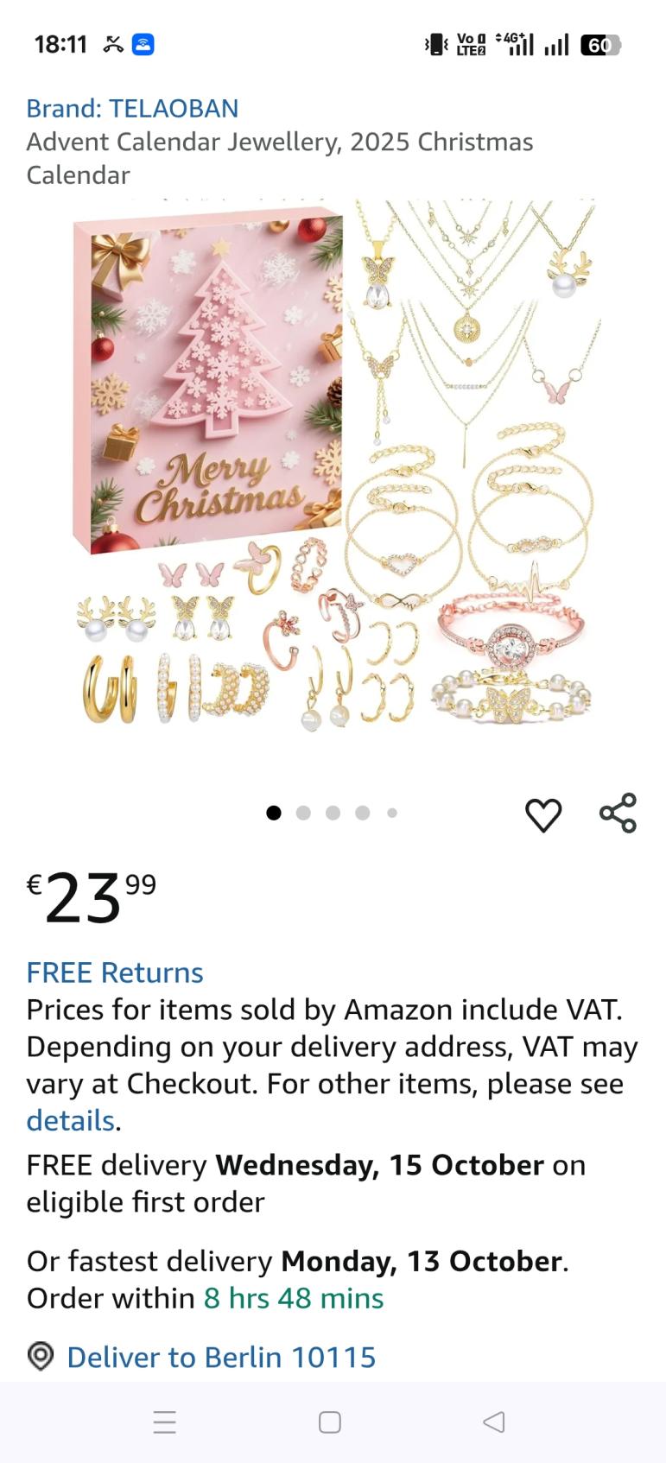Select the third image carousel dot
The width and height of the screenshot is (666, 1463).
(333, 813)
